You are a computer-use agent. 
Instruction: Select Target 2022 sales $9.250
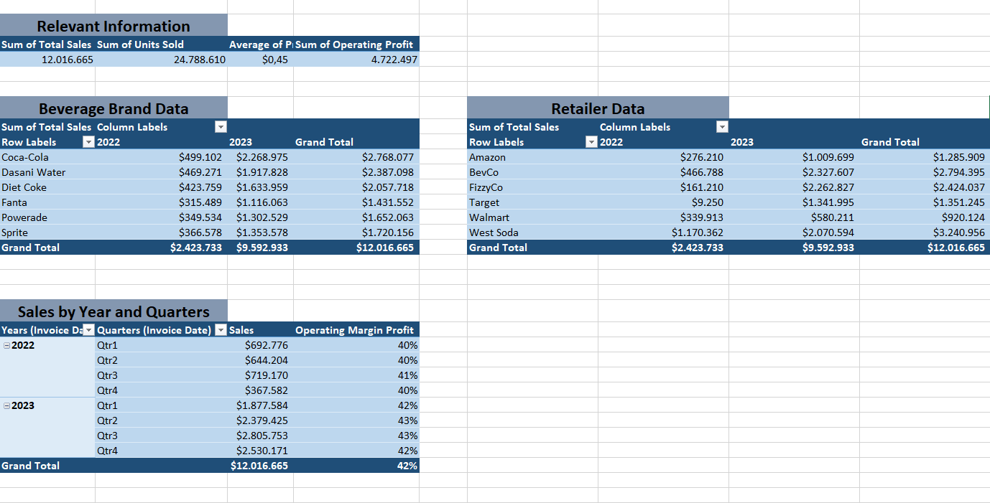[x=664, y=202]
